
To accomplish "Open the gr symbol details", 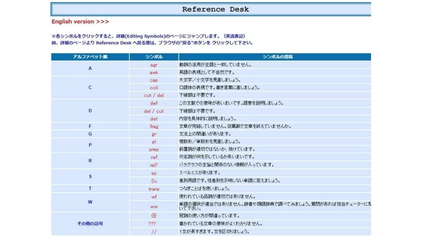I will (154, 134).
